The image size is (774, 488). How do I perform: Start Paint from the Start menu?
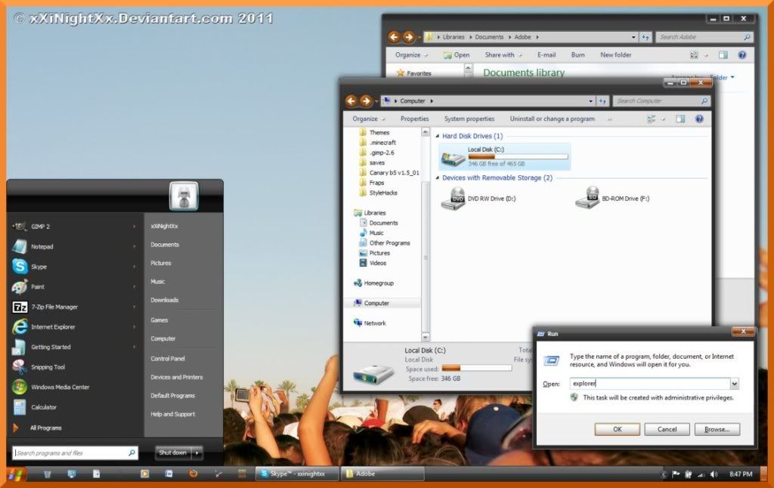[74, 287]
